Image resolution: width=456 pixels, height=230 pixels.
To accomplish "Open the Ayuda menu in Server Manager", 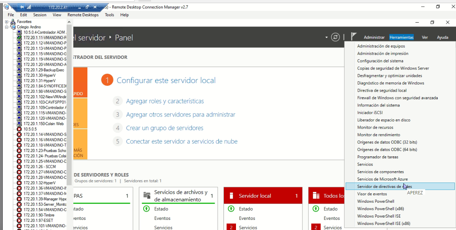I will point(443,37).
